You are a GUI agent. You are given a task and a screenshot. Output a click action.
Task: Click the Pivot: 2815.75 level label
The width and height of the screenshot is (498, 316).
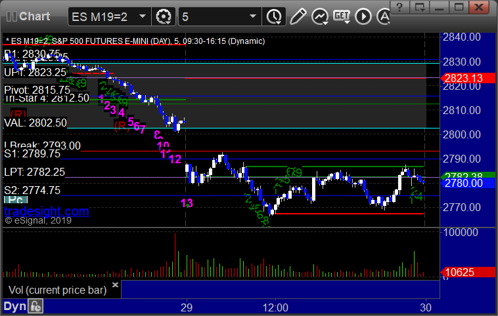point(37,90)
